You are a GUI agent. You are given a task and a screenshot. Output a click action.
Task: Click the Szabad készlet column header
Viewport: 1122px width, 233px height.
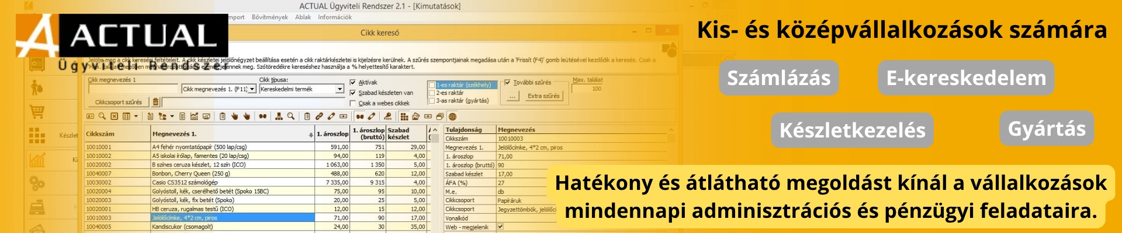pyautogui.click(x=406, y=133)
